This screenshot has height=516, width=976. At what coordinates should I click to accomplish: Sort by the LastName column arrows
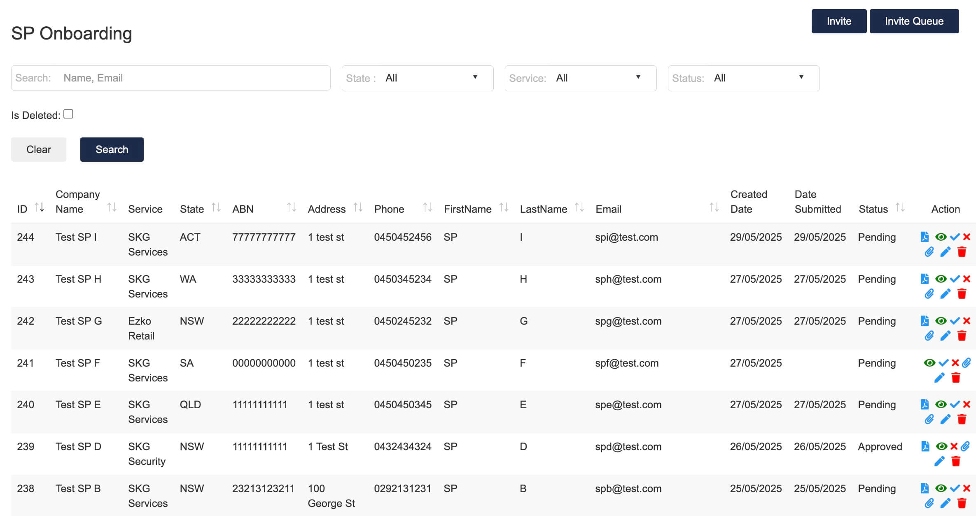pos(579,207)
